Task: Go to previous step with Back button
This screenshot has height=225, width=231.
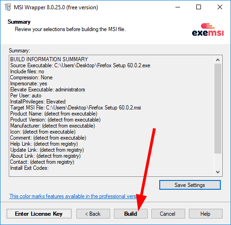Action: tap(93, 214)
